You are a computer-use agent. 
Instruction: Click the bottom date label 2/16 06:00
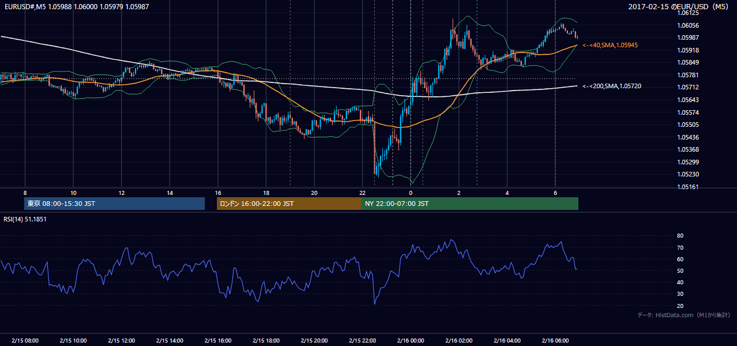click(555, 340)
